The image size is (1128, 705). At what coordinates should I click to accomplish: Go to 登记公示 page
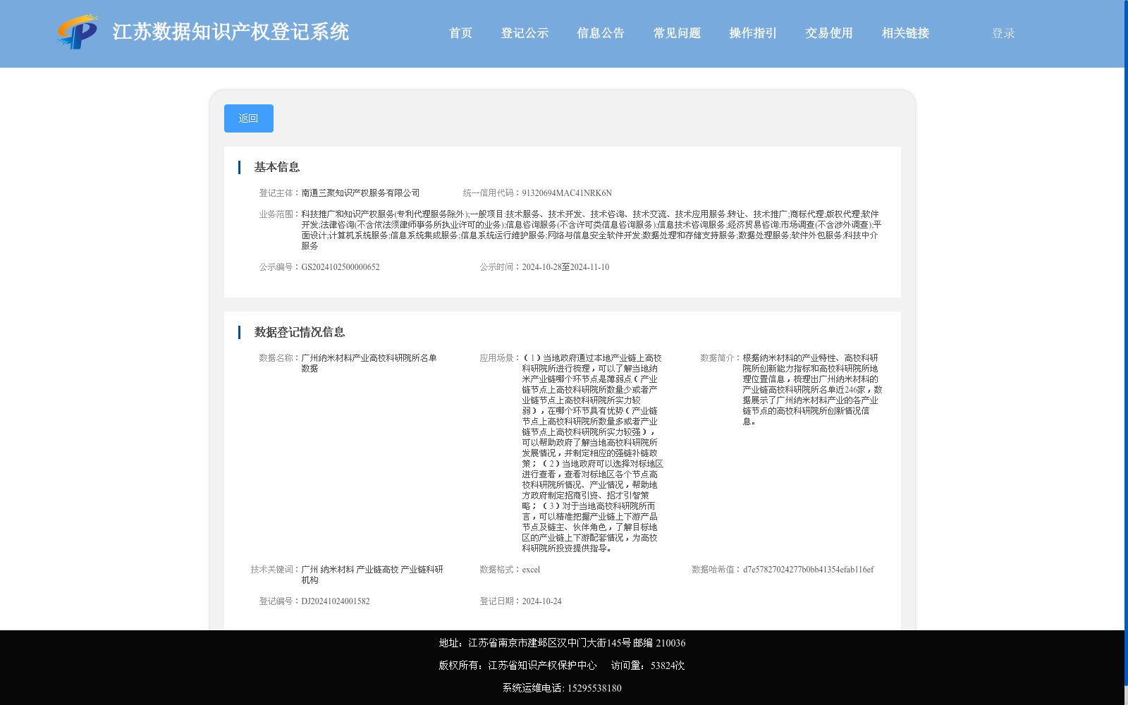click(x=525, y=33)
